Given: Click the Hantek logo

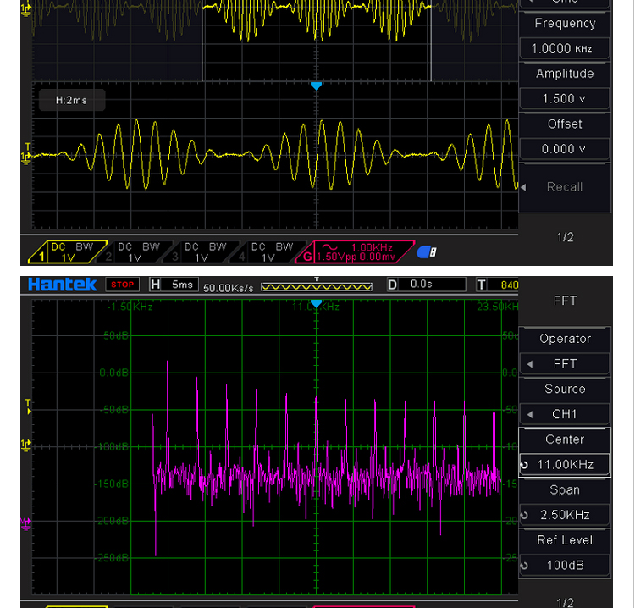Looking at the screenshot, I should (62, 285).
